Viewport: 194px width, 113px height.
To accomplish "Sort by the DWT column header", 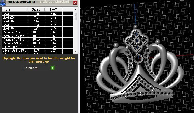I will [53, 9].
